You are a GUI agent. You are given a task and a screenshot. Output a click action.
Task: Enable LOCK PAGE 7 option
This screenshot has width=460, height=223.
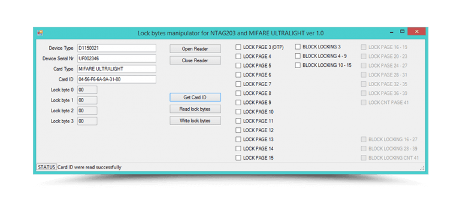(238, 84)
